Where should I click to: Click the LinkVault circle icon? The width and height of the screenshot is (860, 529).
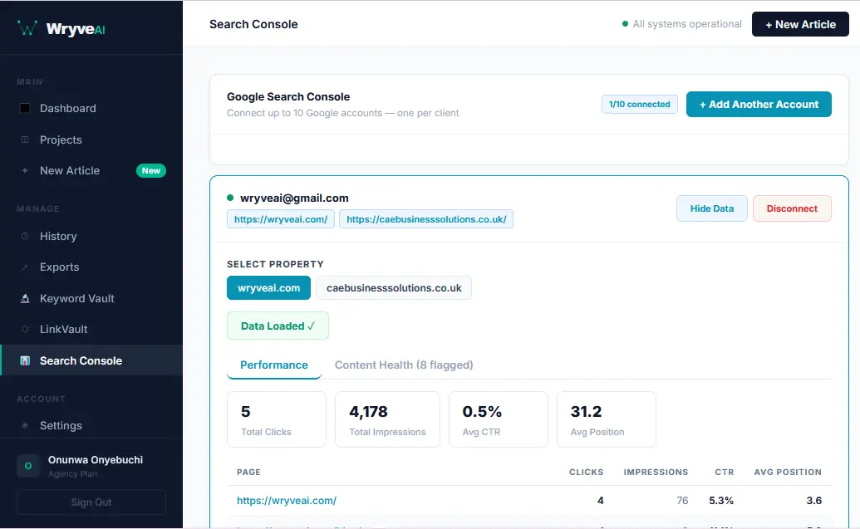(25, 329)
